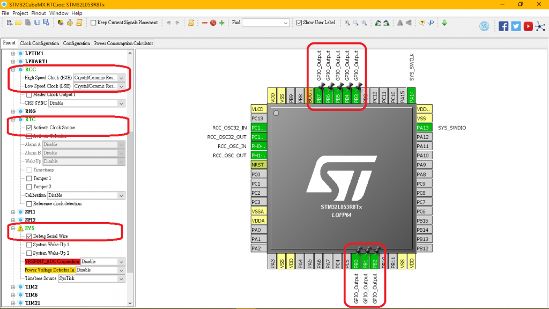Open the Project menu
The image size is (549, 309).
point(20,13)
